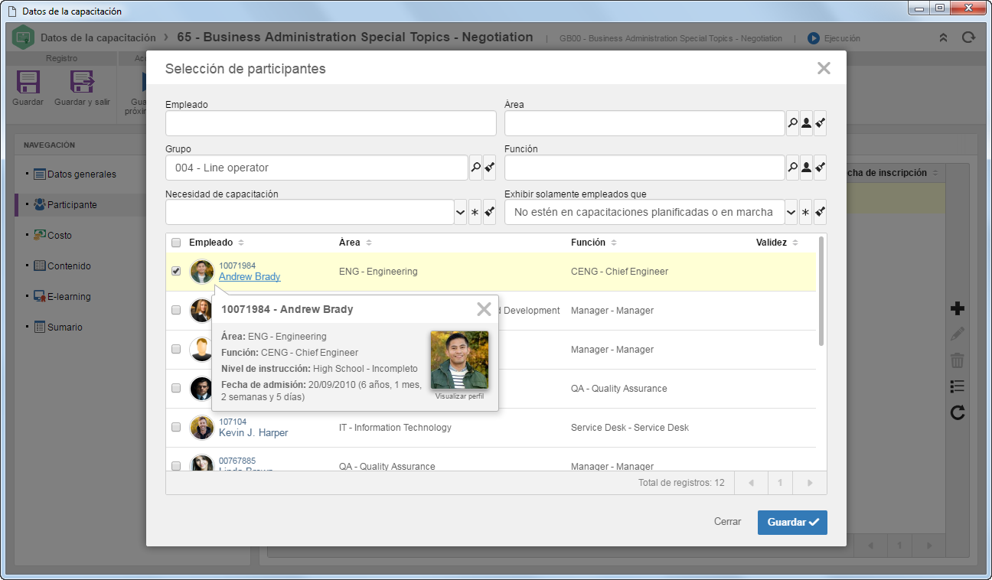
Task: Click the blue Guardar button
Action: click(792, 522)
